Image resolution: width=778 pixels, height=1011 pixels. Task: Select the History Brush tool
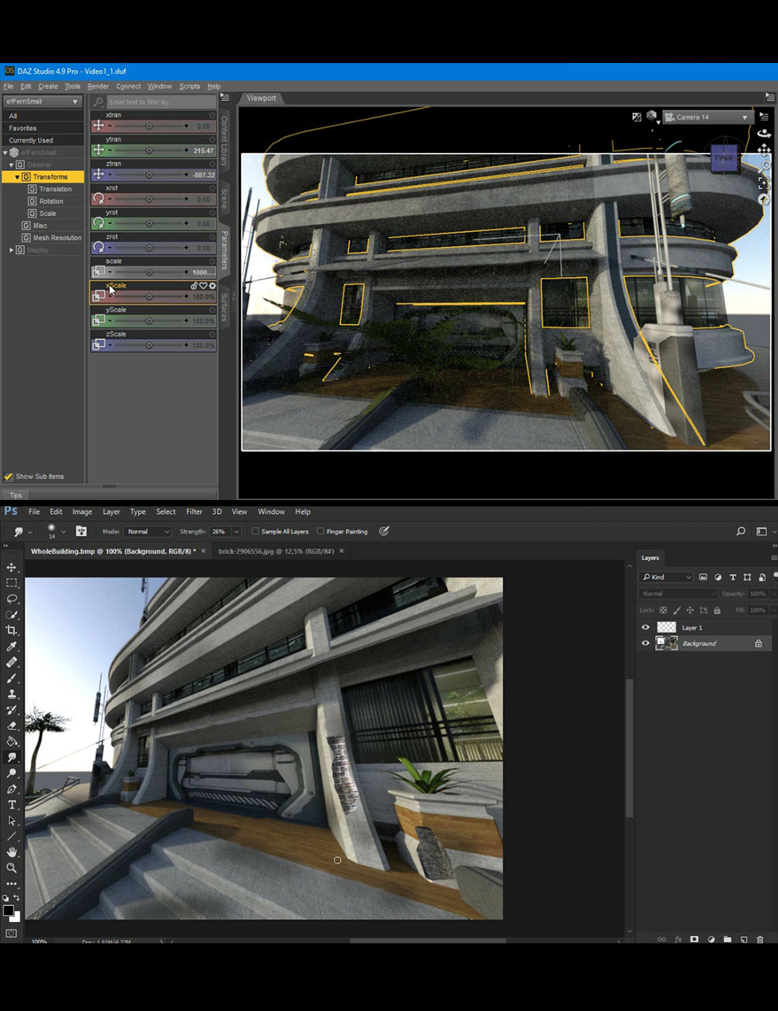point(12,710)
